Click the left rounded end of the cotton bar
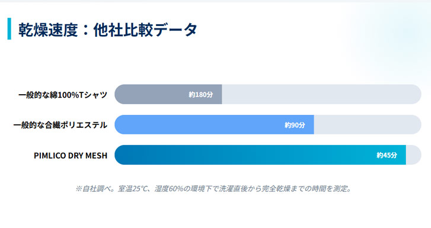This screenshot has height=228, width=431. 120,94
